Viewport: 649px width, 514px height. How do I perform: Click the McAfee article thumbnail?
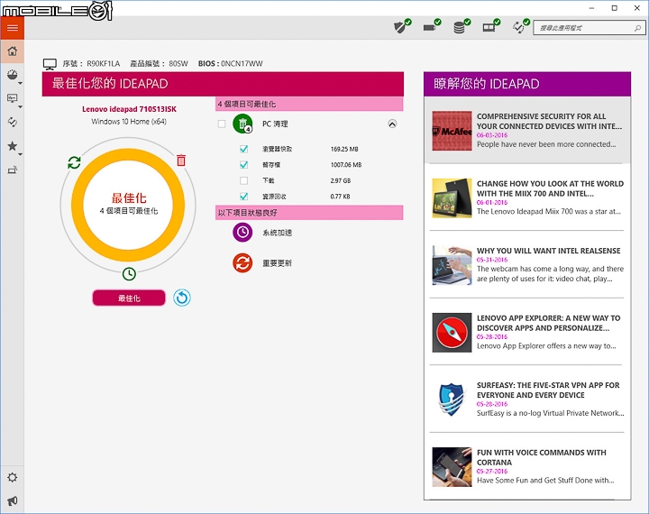[452, 131]
